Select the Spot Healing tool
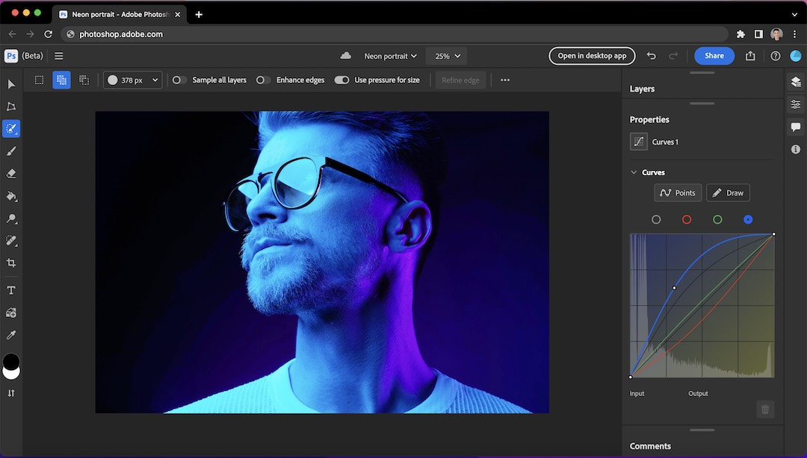This screenshot has width=807, height=458. (x=11, y=241)
